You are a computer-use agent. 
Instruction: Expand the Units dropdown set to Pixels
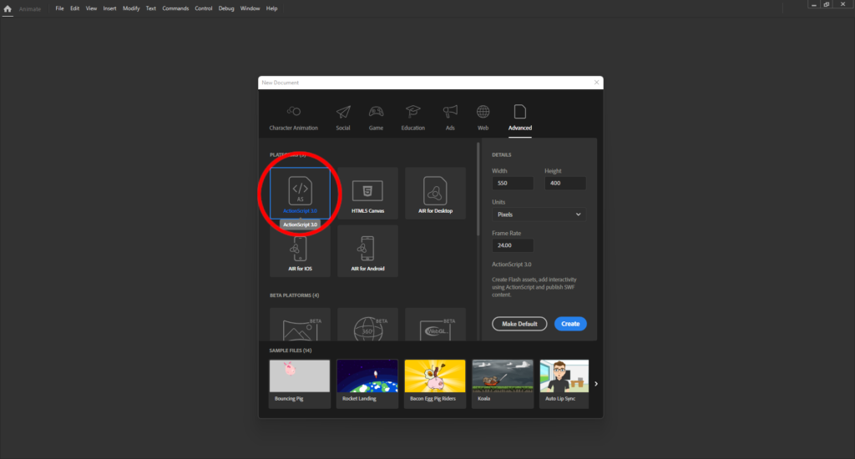pos(538,214)
